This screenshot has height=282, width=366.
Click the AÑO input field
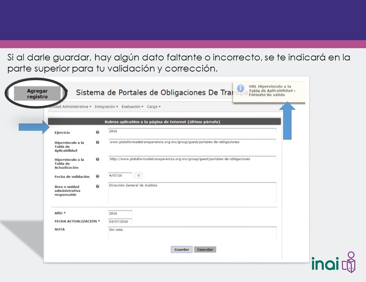click(x=120, y=213)
